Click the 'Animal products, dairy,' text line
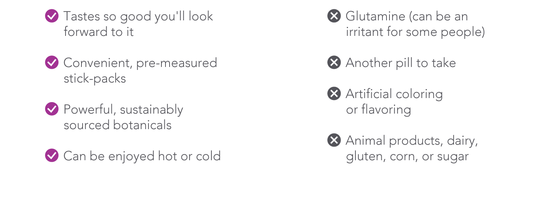Viewport: 542px width, 222px height. pyautogui.click(x=412, y=141)
